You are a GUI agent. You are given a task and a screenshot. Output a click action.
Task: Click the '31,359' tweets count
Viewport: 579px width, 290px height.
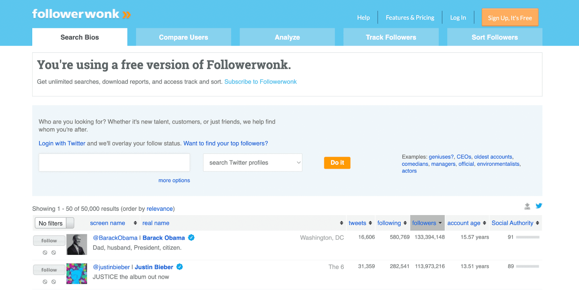tap(367, 266)
